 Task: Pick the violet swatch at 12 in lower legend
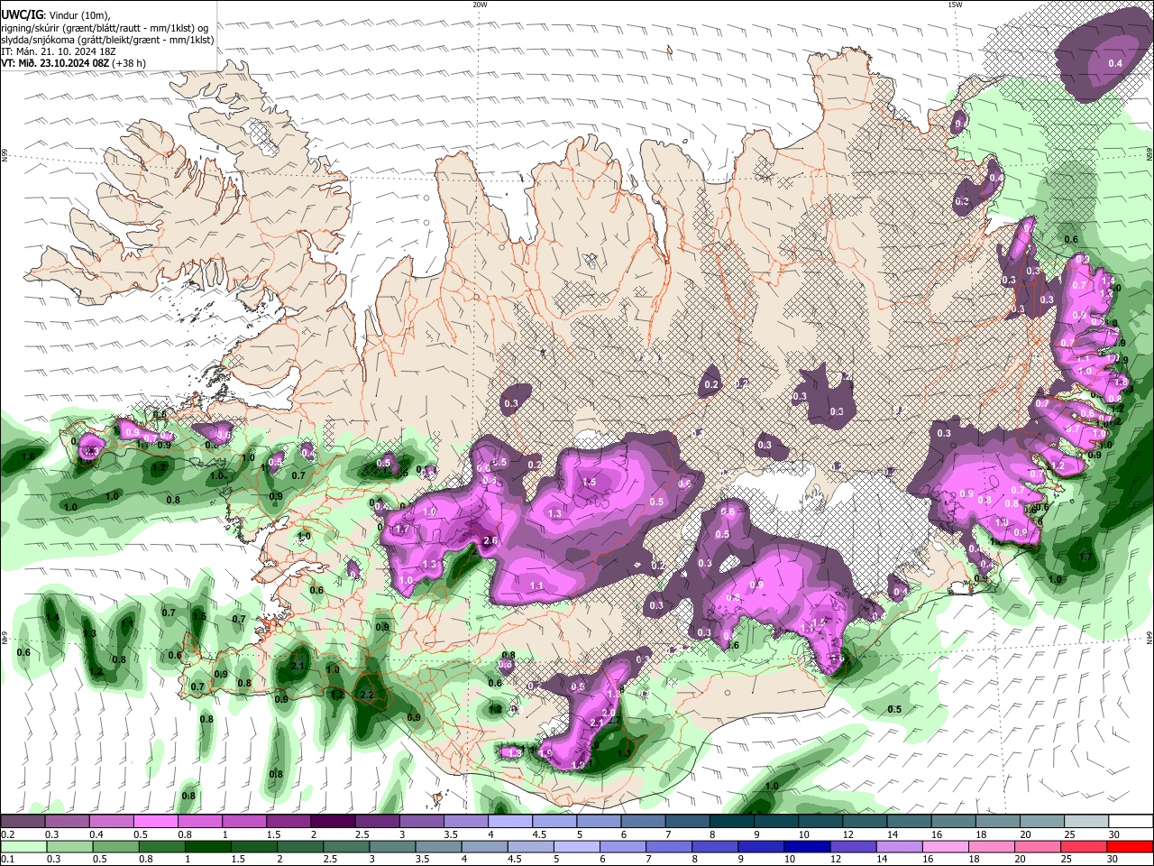pyautogui.click(x=853, y=846)
